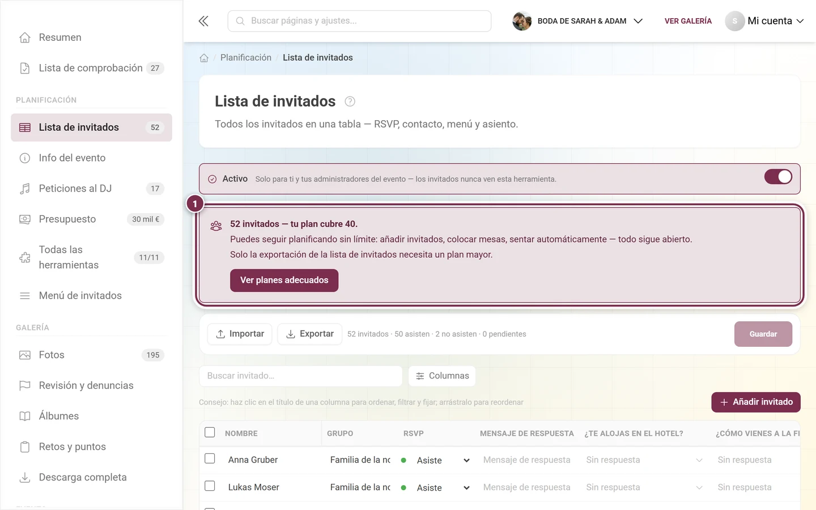Toggle the Activo switch off
816x510 pixels.
coord(778,177)
